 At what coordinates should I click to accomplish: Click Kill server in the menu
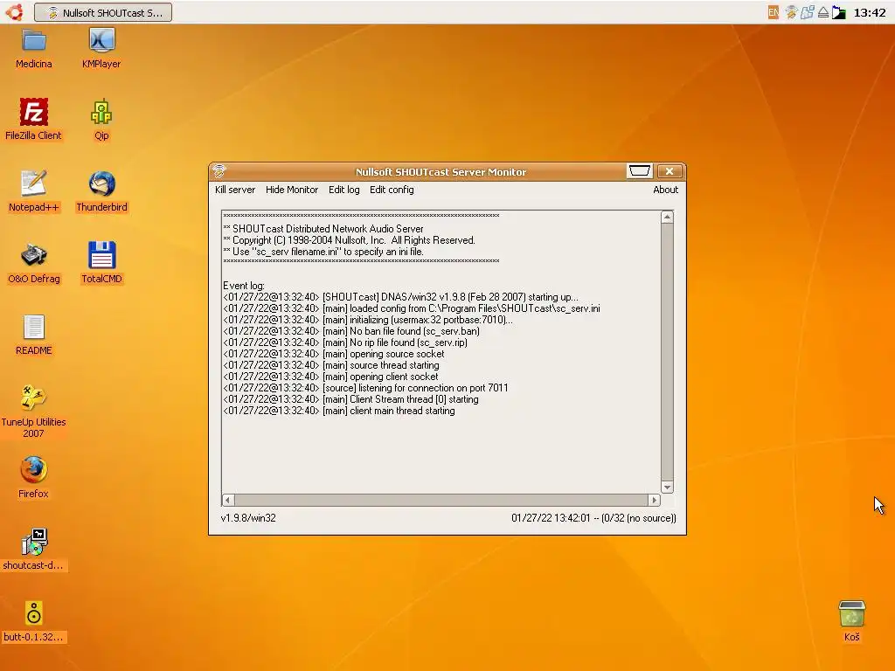(x=235, y=190)
